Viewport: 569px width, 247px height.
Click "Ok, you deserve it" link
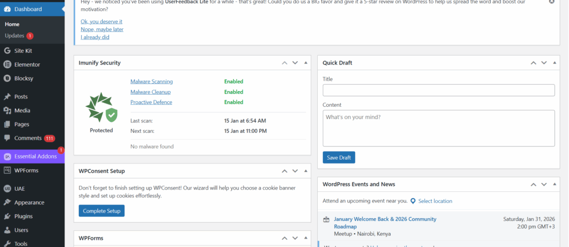click(x=102, y=22)
